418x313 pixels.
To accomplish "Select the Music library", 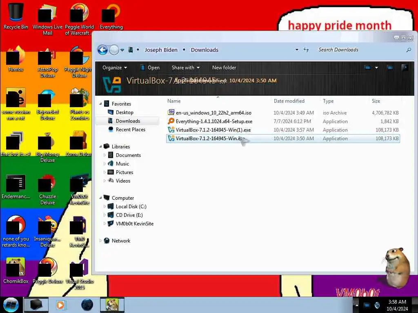I will coord(122,164).
